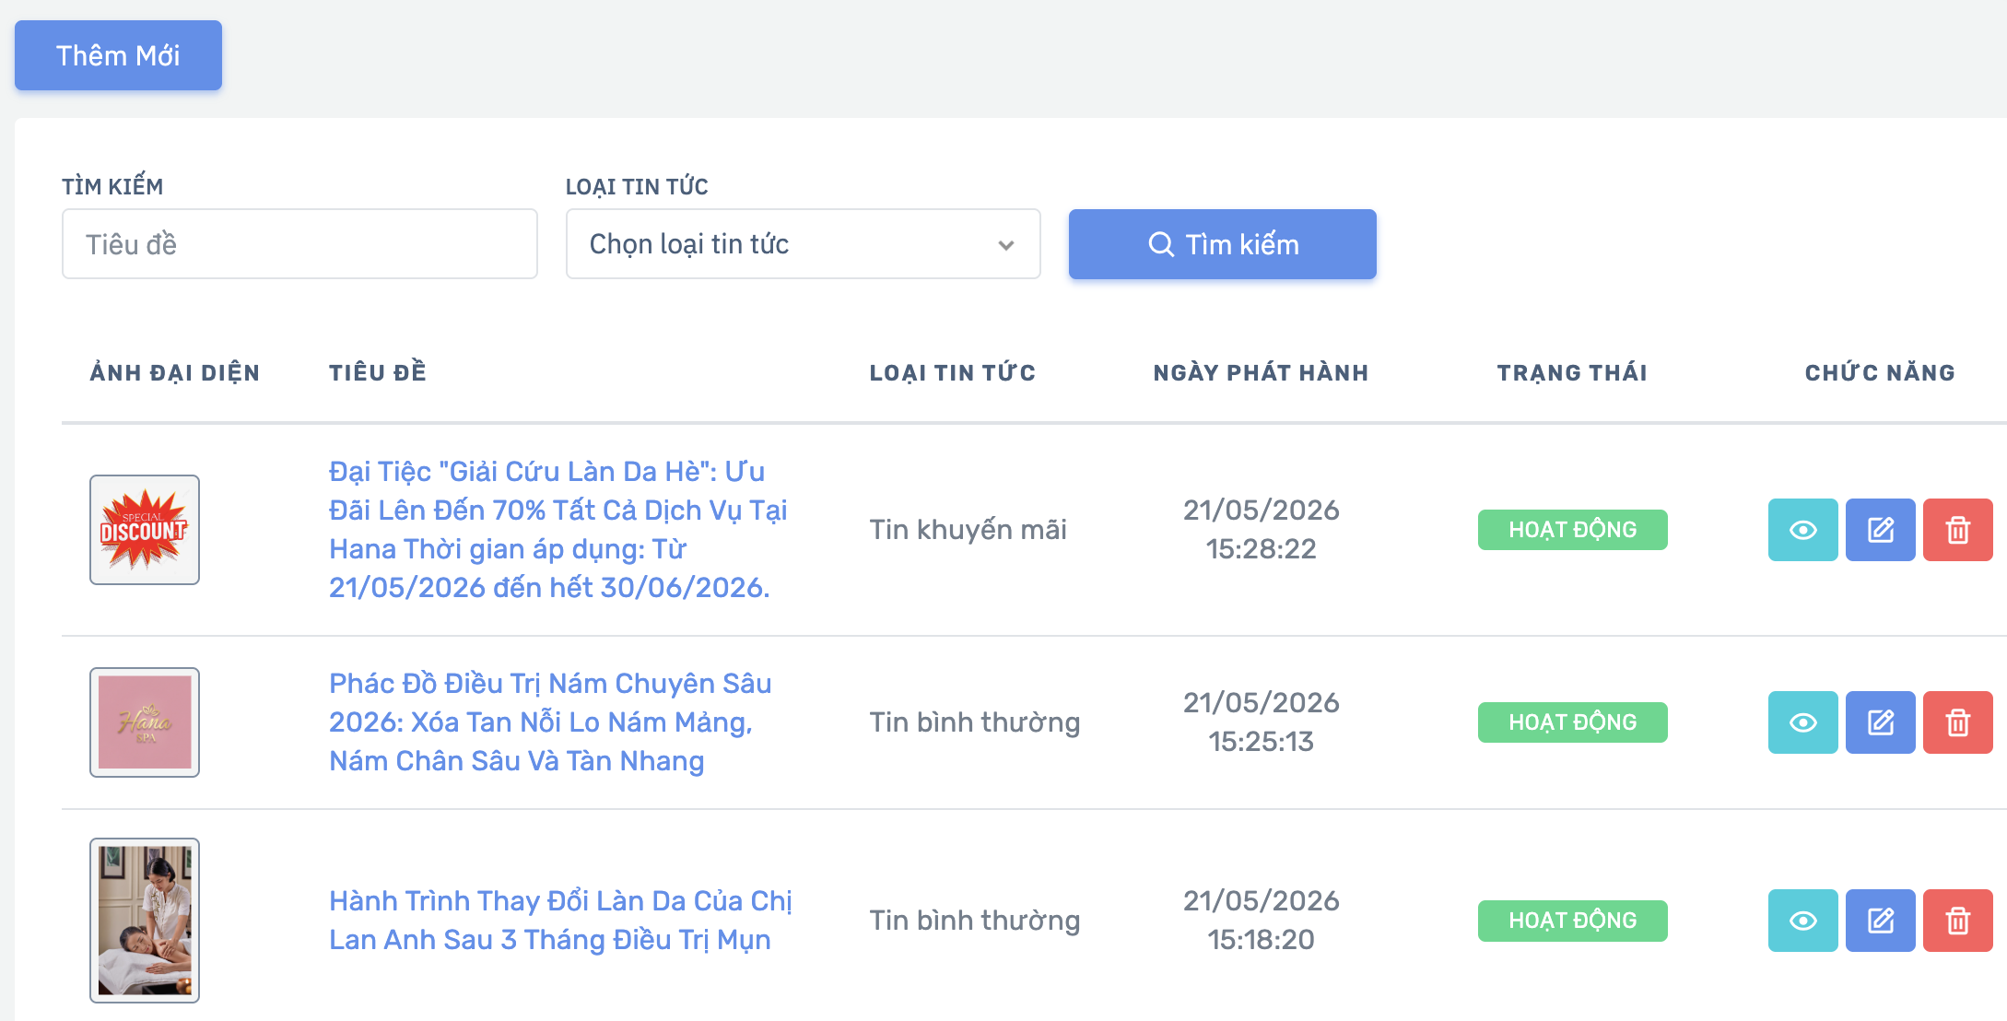The width and height of the screenshot is (2007, 1021).
Task: View the Đại Tiệc Giải Cứu Làn Da article
Action: (1802, 530)
